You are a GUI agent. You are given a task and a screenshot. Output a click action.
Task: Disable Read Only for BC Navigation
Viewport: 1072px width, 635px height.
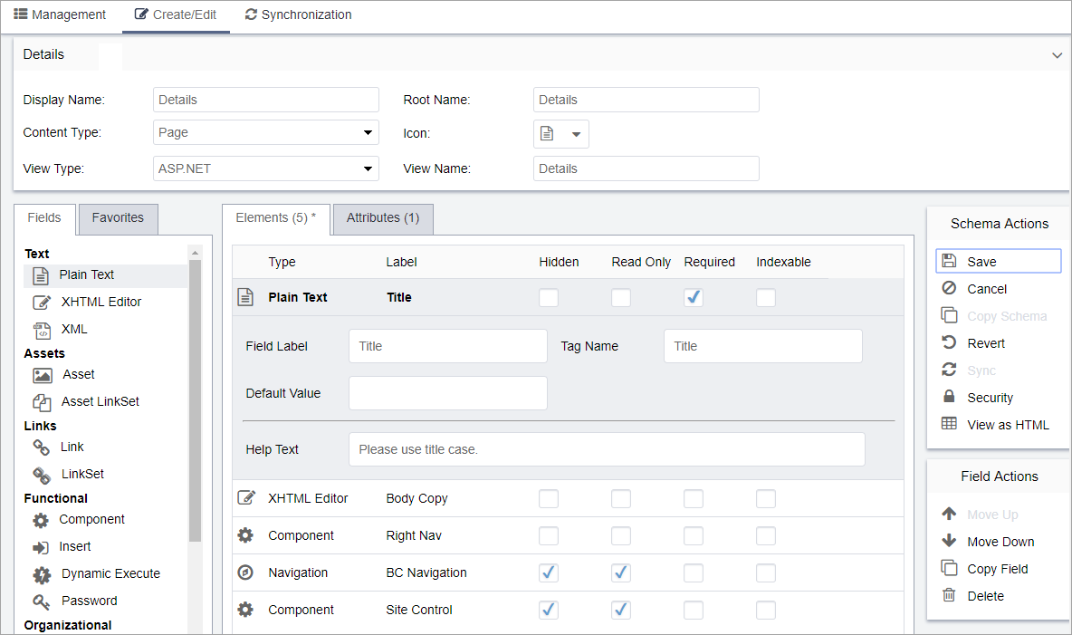pos(621,572)
